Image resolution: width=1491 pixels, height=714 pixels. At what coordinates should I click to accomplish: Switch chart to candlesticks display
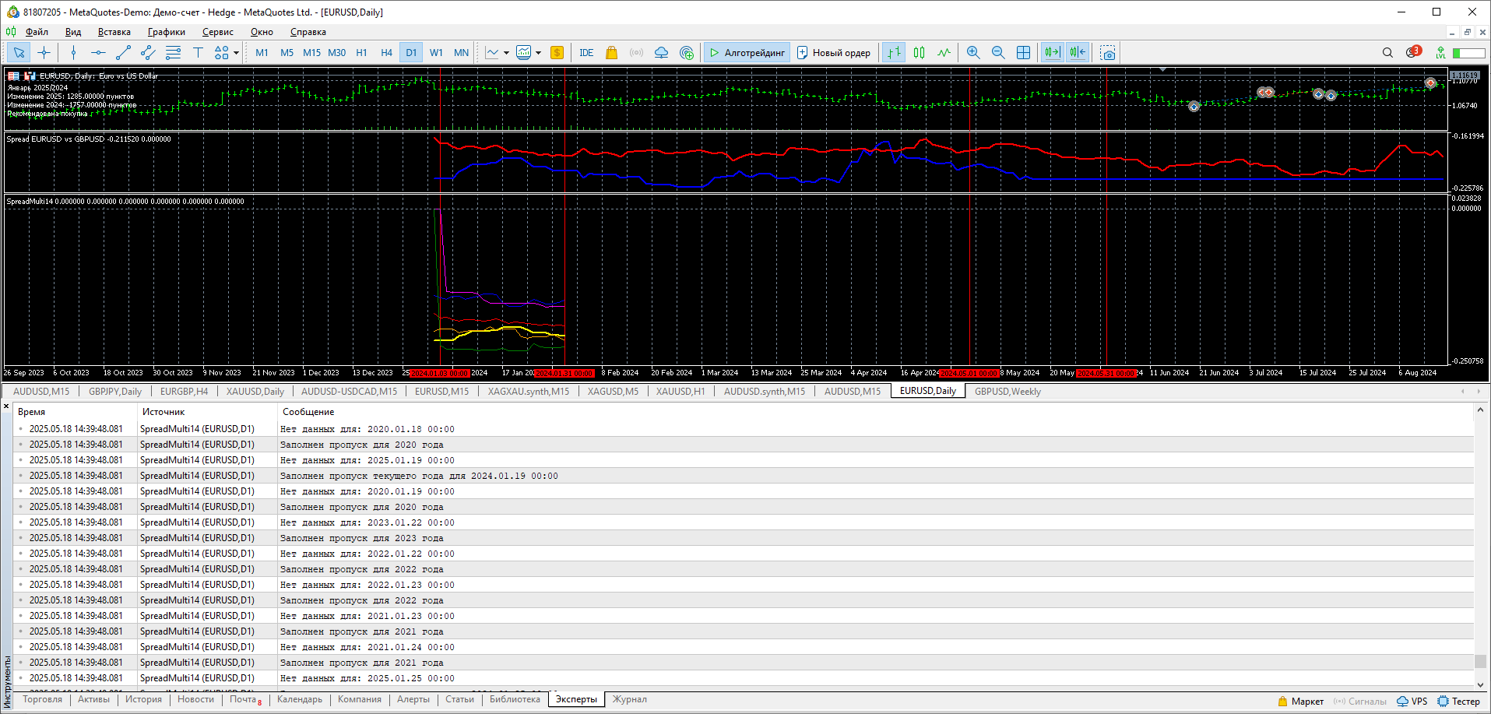coord(919,53)
